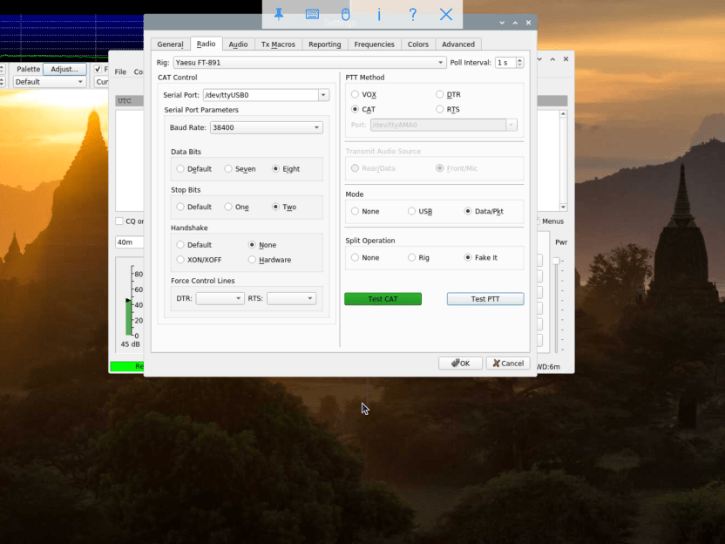Click the Cancel button
Viewport: 725px width, 544px height.
click(507, 364)
